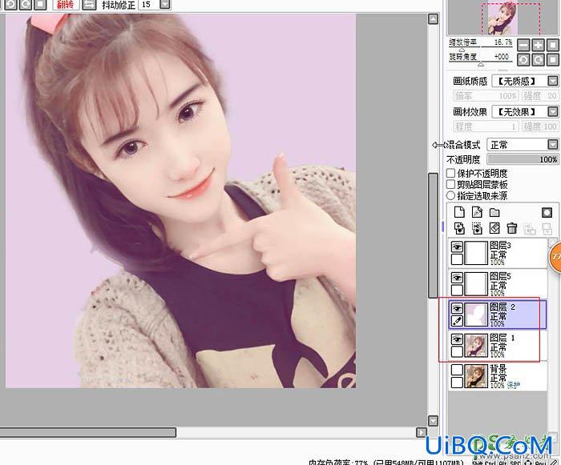This screenshot has height=465, width=561.
Task: Hide layer 图层5 via eye icon
Action: coord(457,278)
